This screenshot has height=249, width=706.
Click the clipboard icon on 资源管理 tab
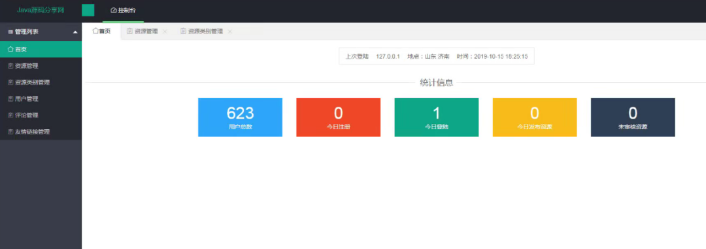coord(129,31)
